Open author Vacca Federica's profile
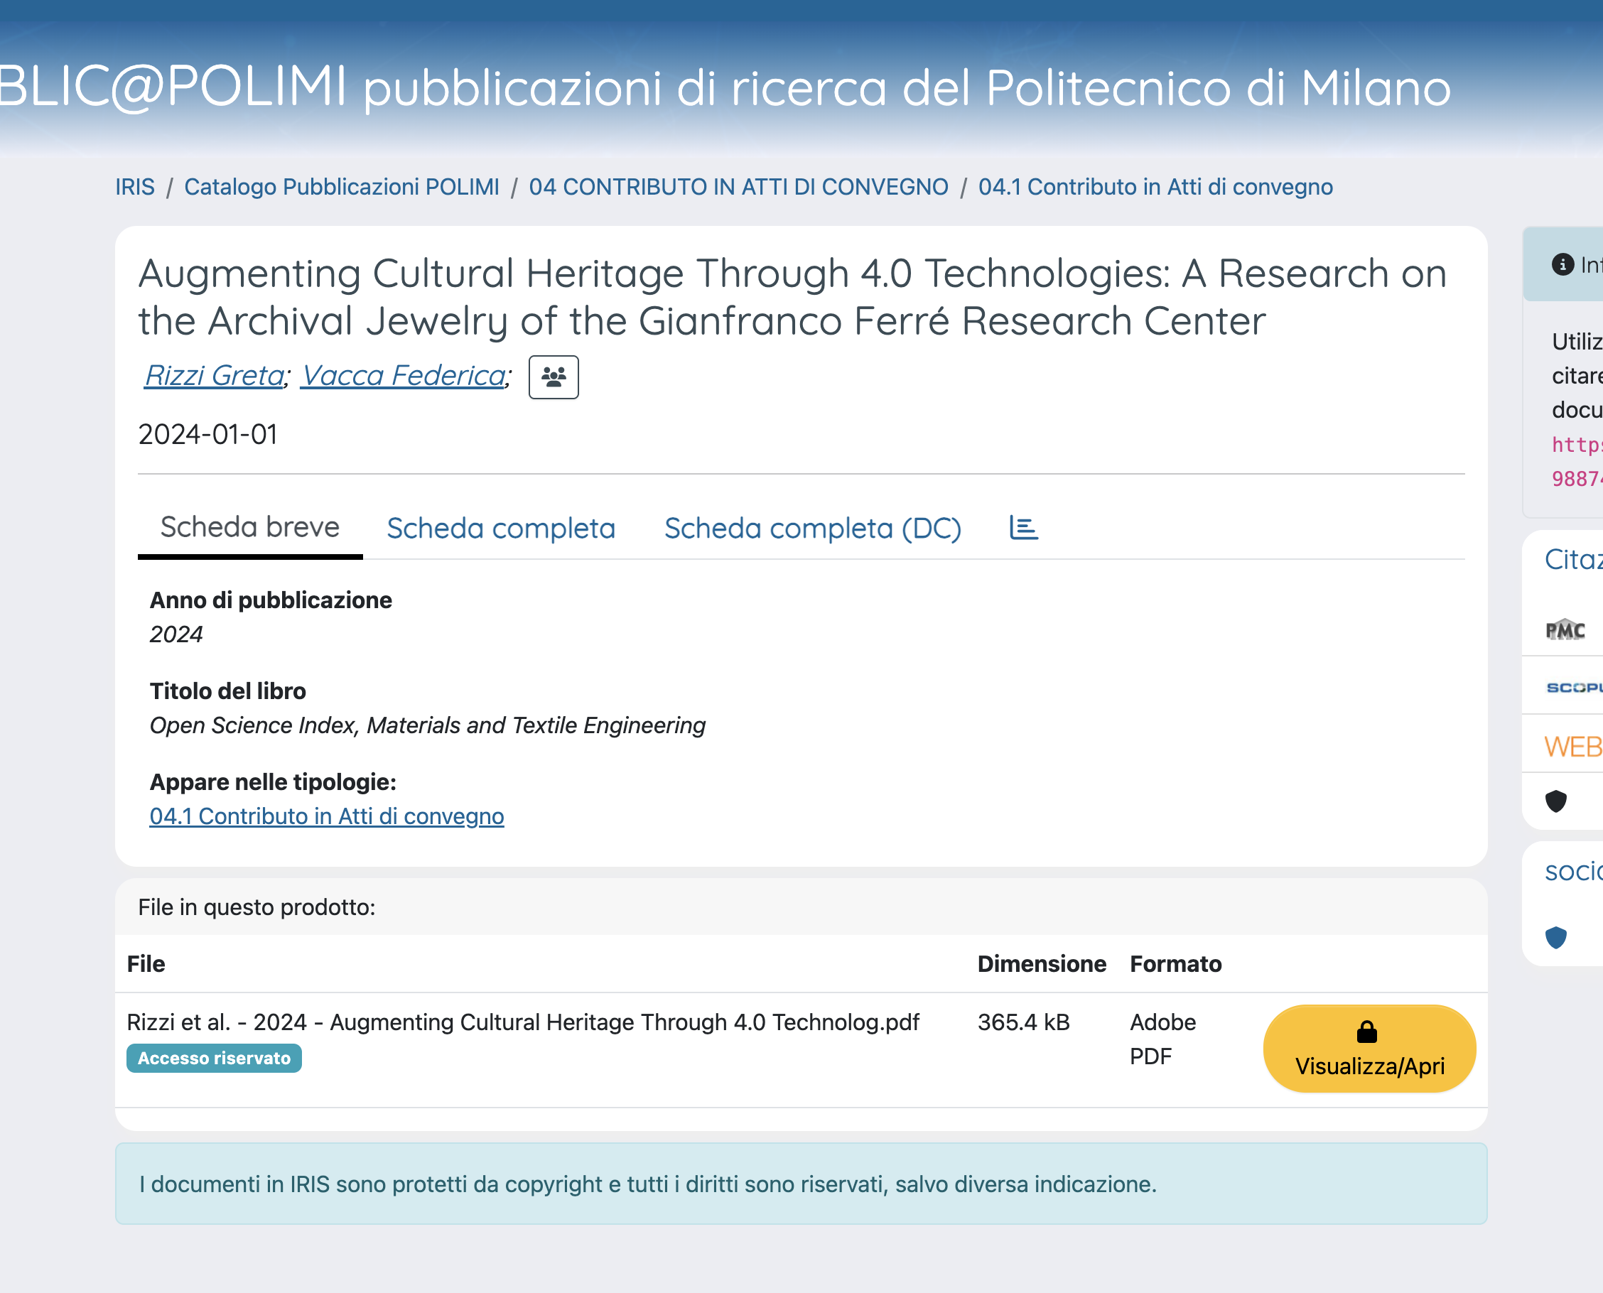Viewport: 1603px width, 1293px height. (x=403, y=375)
